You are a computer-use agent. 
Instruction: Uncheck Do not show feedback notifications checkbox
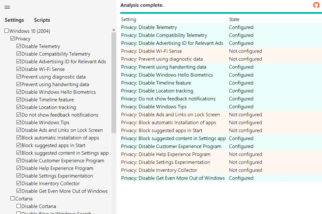pyautogui.click(x=19, y=115)
